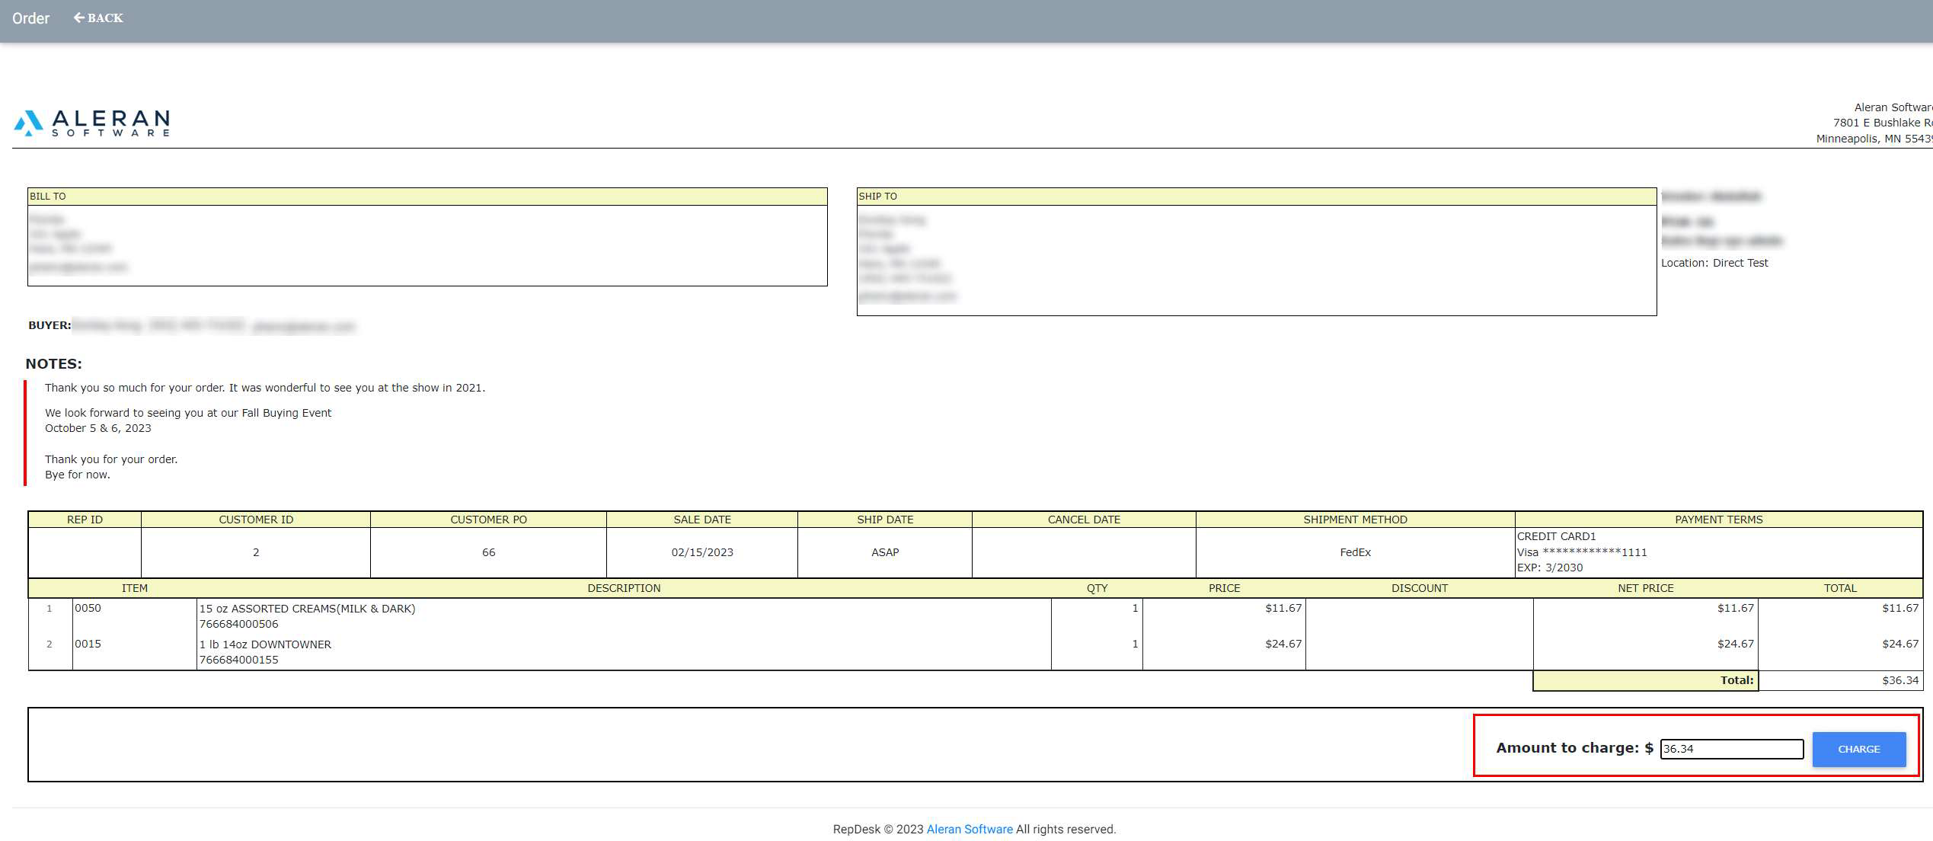
Task: Click UPC number 766684000506
Action: [238, 624]
